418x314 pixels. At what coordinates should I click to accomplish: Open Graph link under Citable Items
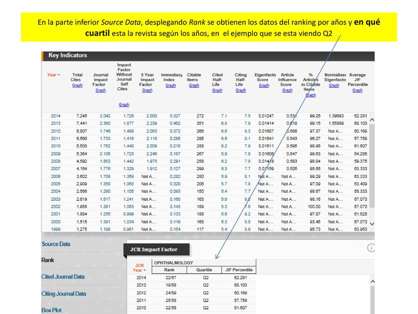[x=194, y=85]
